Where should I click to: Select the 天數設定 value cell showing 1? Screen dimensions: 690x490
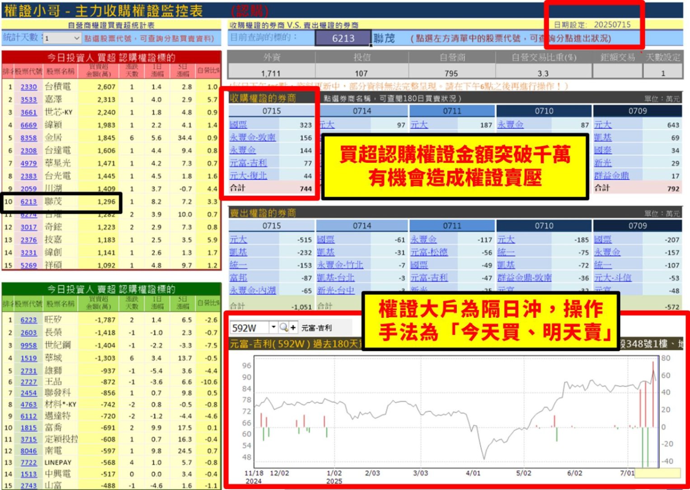click(662, 73)
